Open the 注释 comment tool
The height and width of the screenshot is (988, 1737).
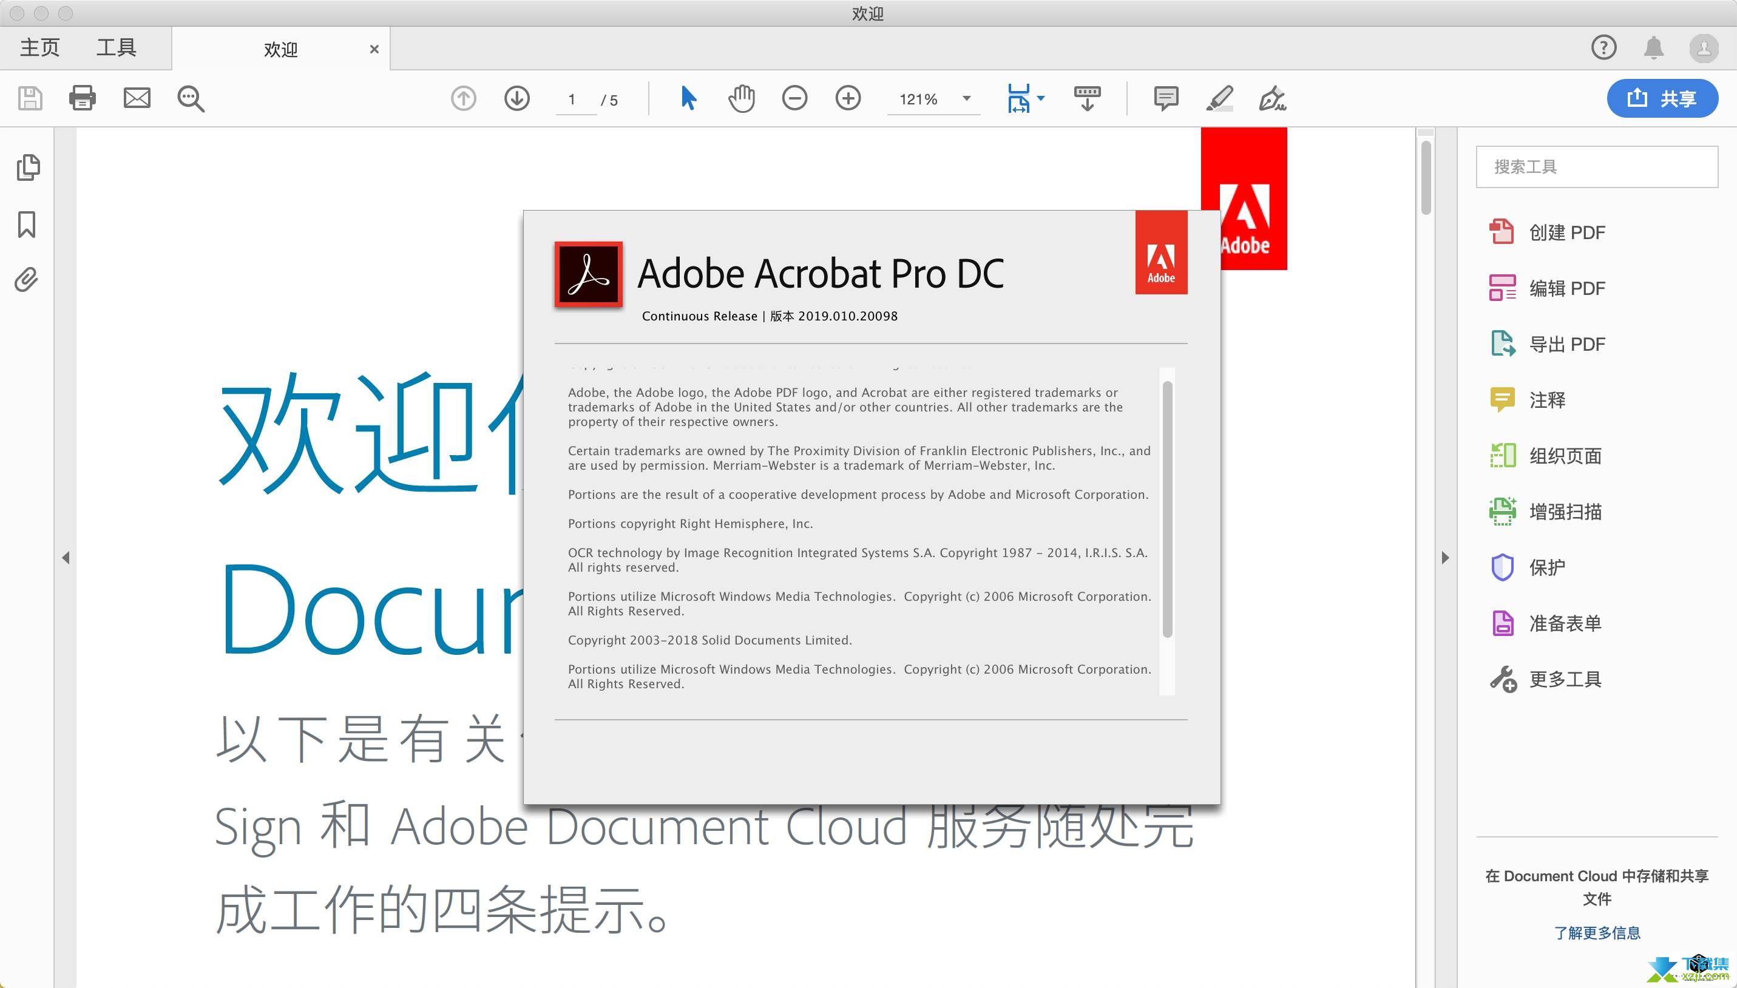tap(1528, 400)
